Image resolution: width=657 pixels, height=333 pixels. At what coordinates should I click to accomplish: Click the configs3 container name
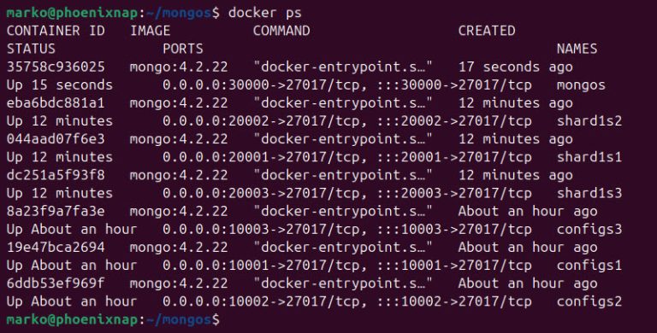click(x=589, y=229)
